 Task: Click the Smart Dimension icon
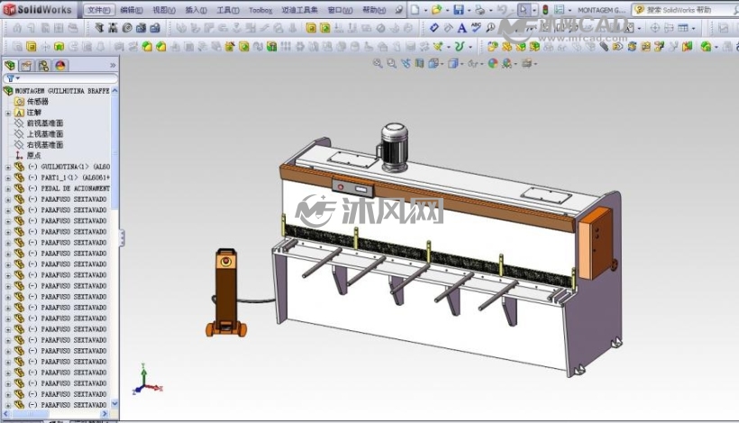(x=434, y=28)
